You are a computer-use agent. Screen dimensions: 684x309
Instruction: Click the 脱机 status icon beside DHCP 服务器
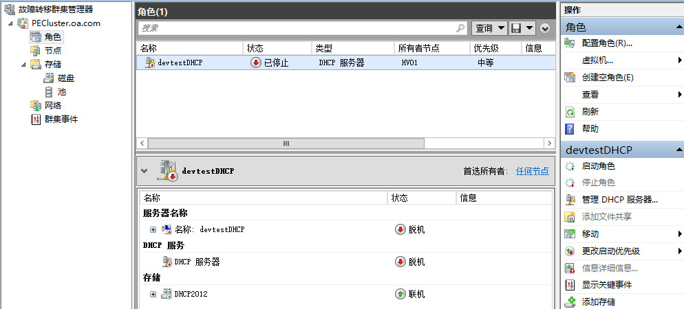coord(400,262)
